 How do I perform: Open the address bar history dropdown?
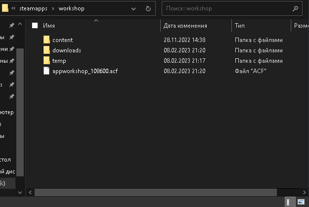click(x=134, y=8)
